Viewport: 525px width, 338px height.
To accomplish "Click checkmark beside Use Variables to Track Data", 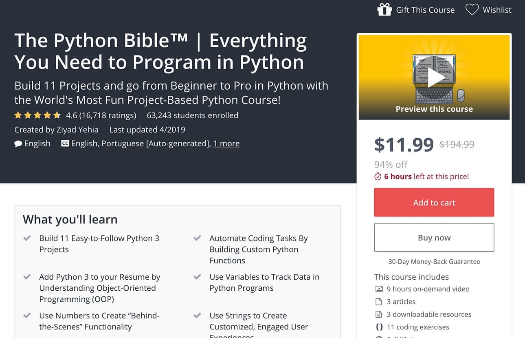I will 197,277.
